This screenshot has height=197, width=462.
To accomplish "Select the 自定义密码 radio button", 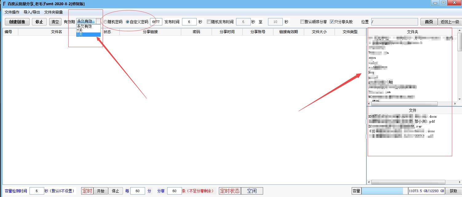I will 137,22.
